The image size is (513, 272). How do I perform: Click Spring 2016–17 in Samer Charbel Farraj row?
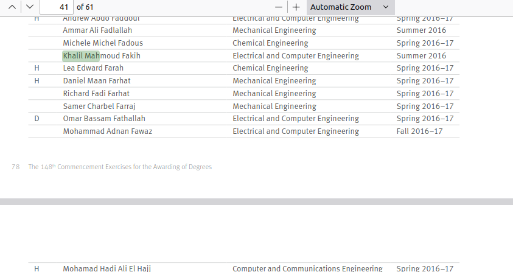tap(425, 106)
